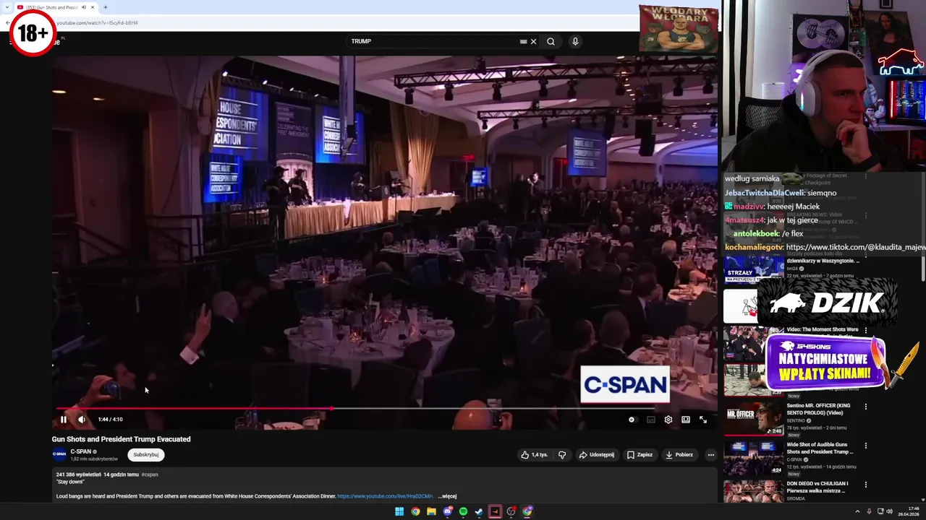Open STRZAŁY tvn24 video thumbnail
This screenshot has height=520, width=926.
point(753,270)
